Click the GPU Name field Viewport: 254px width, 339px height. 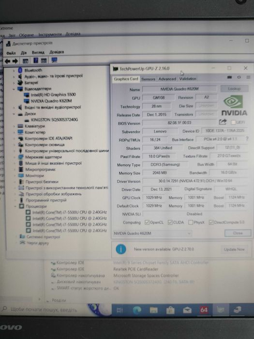point(179,89)
